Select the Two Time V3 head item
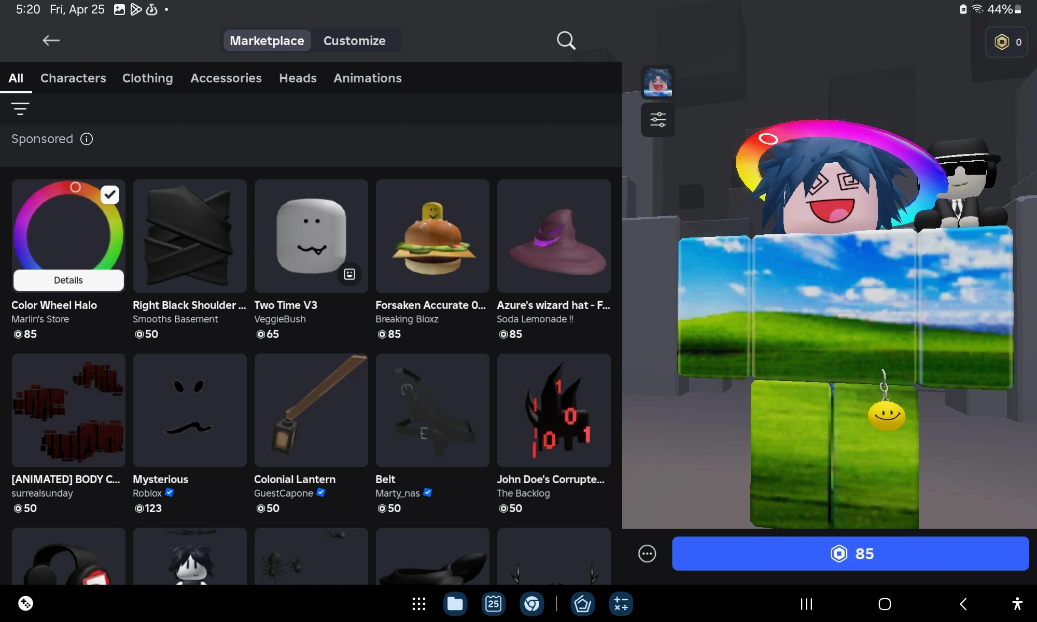This screenshot has height=622, width=1037. (x=311, y=236)
